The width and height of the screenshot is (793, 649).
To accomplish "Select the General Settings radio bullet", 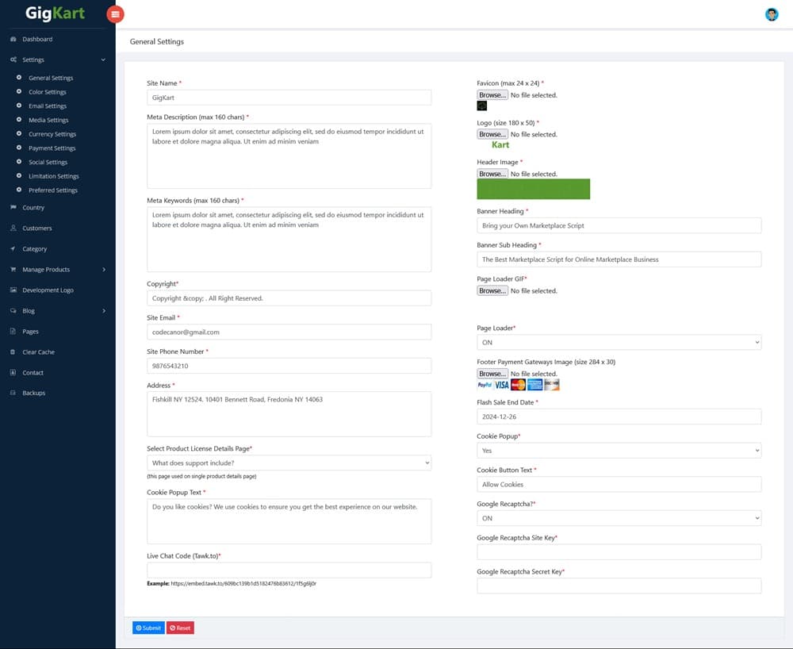I will pyautogui.click(x=19, y=78).
